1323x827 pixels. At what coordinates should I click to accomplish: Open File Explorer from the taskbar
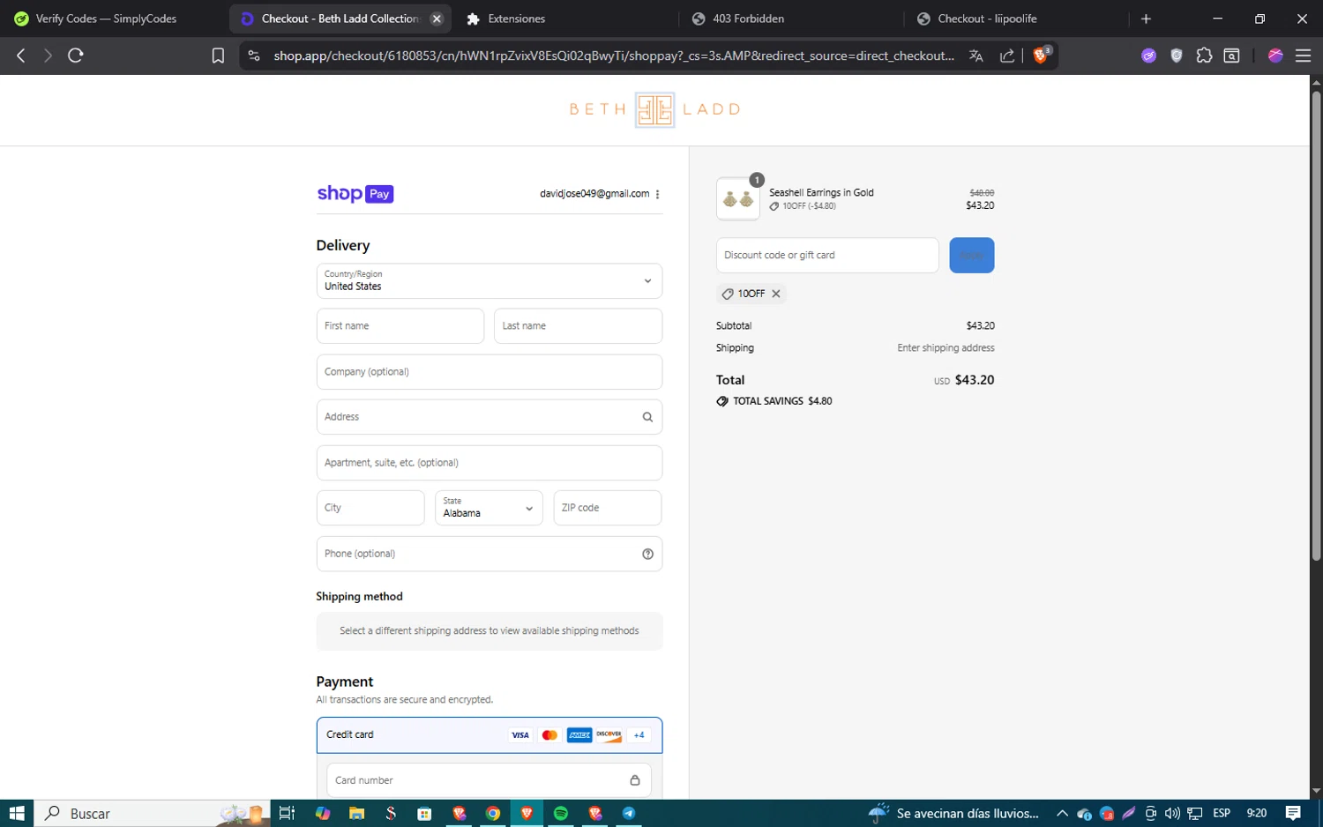pos(356,813)
